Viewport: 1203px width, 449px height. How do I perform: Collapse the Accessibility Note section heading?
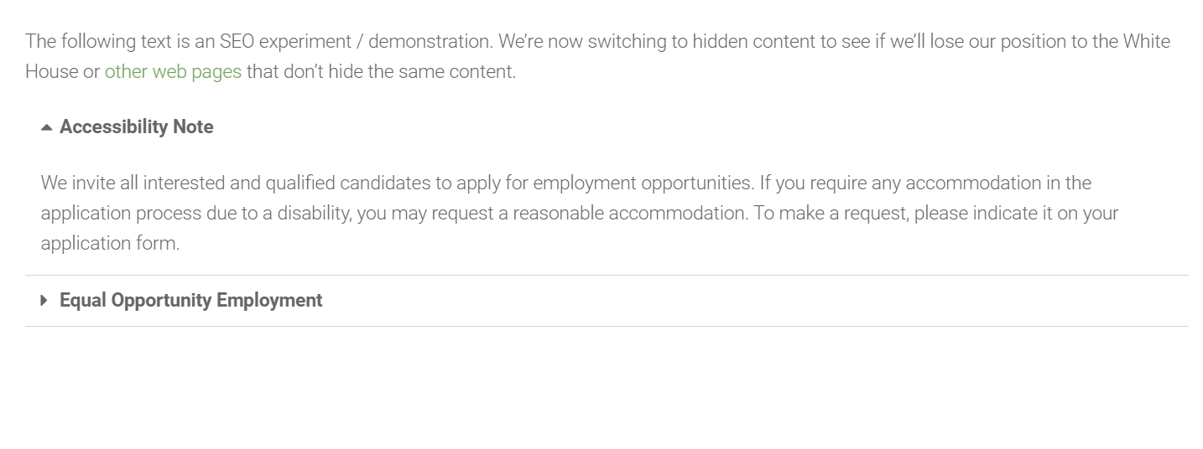pyautogui.click(x=137, y=127)
